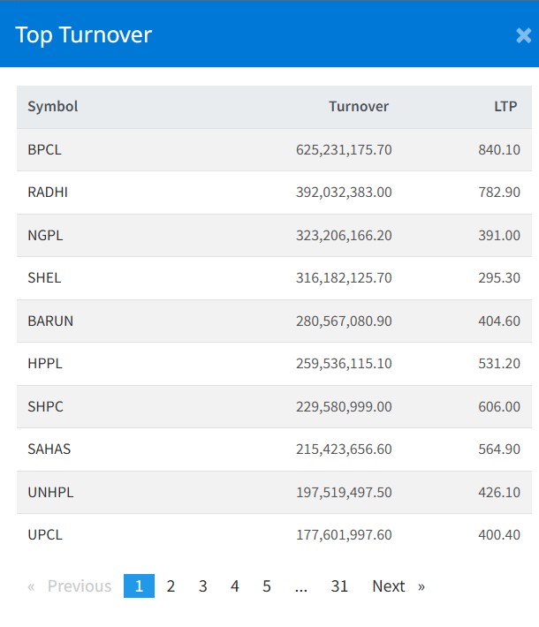Select current page 1 button
The image size is (539, 627).
(139, 586)
